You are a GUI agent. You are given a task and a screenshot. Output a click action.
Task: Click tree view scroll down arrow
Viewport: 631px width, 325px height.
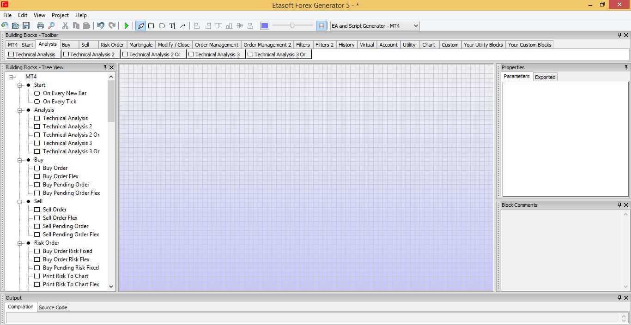coord(111,286)
